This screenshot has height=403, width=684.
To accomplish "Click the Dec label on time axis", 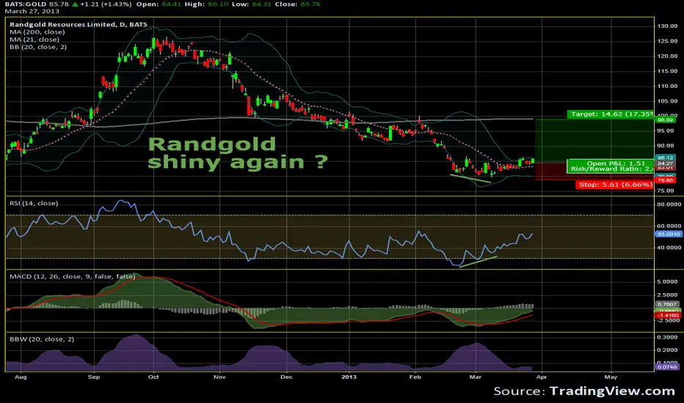I will (286, 377).
